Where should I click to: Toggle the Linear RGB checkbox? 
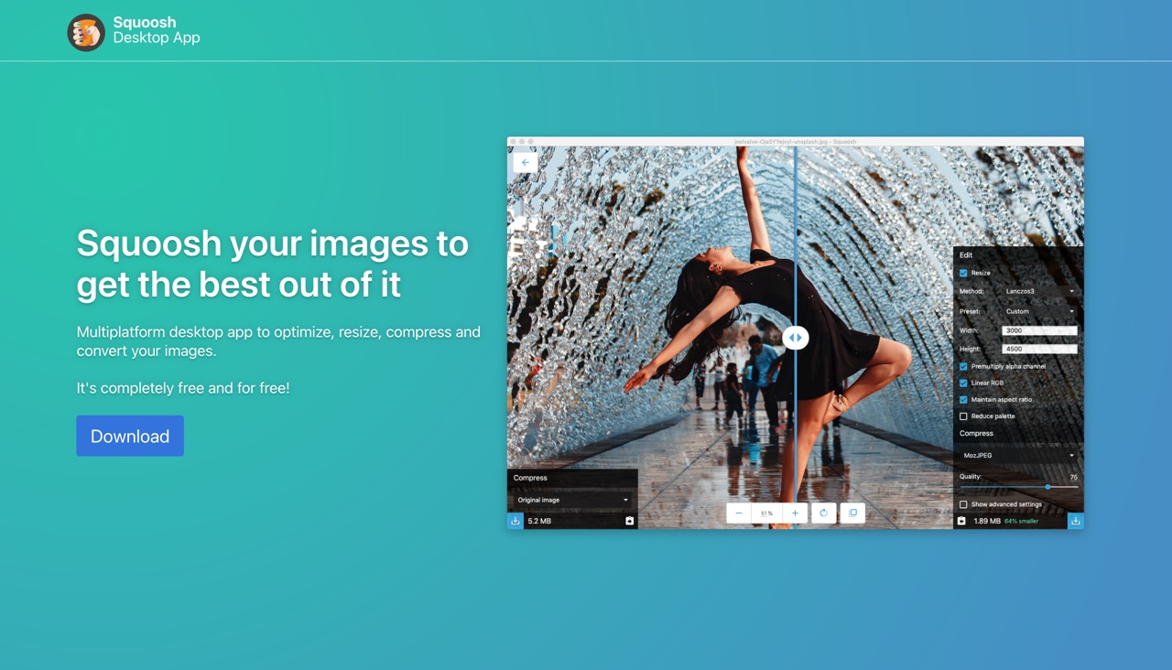(x=963, y=383)
